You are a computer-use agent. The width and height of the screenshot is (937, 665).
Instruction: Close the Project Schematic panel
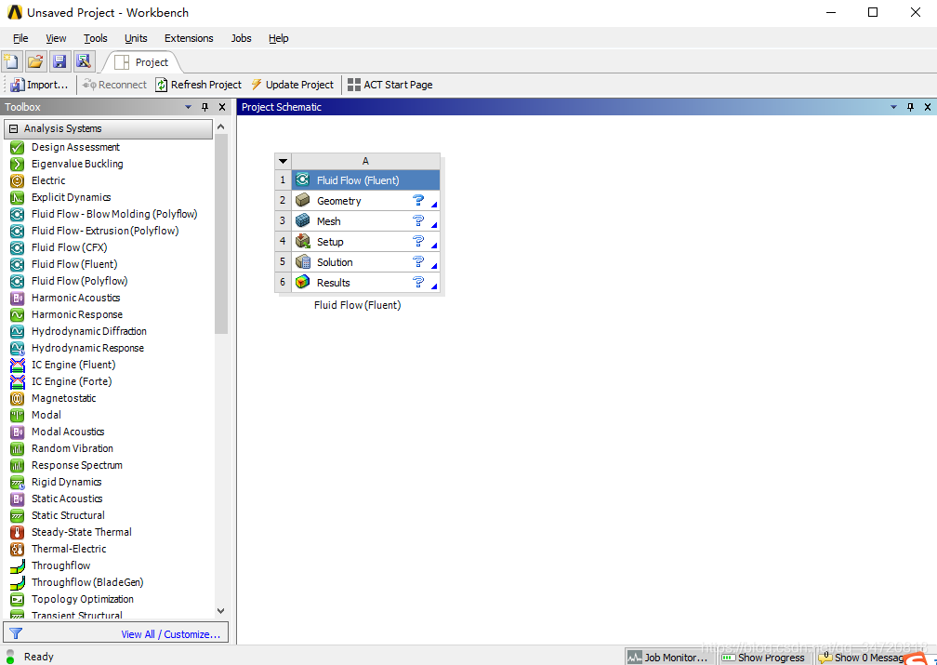pyautogui.click(x=928, y=107)
